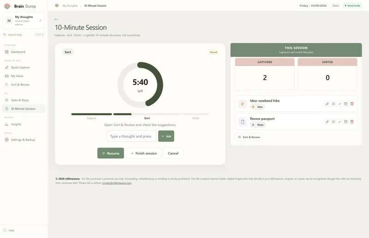
Task: Click the circular 5:40 countdown timer
Action: (x=140, y=84)
